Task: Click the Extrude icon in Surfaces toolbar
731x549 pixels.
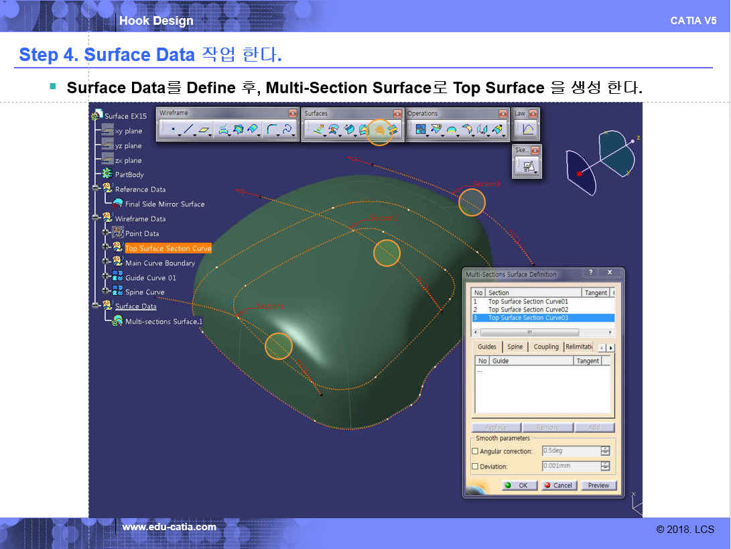Action: 318,130
